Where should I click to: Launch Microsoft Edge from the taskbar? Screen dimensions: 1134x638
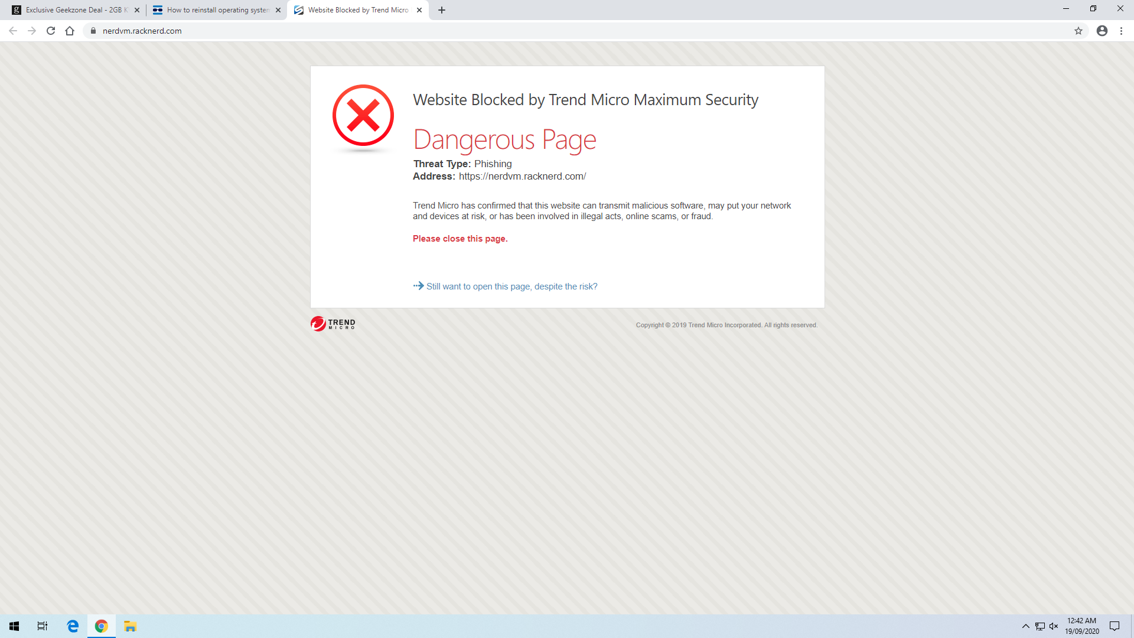(73, 626)
